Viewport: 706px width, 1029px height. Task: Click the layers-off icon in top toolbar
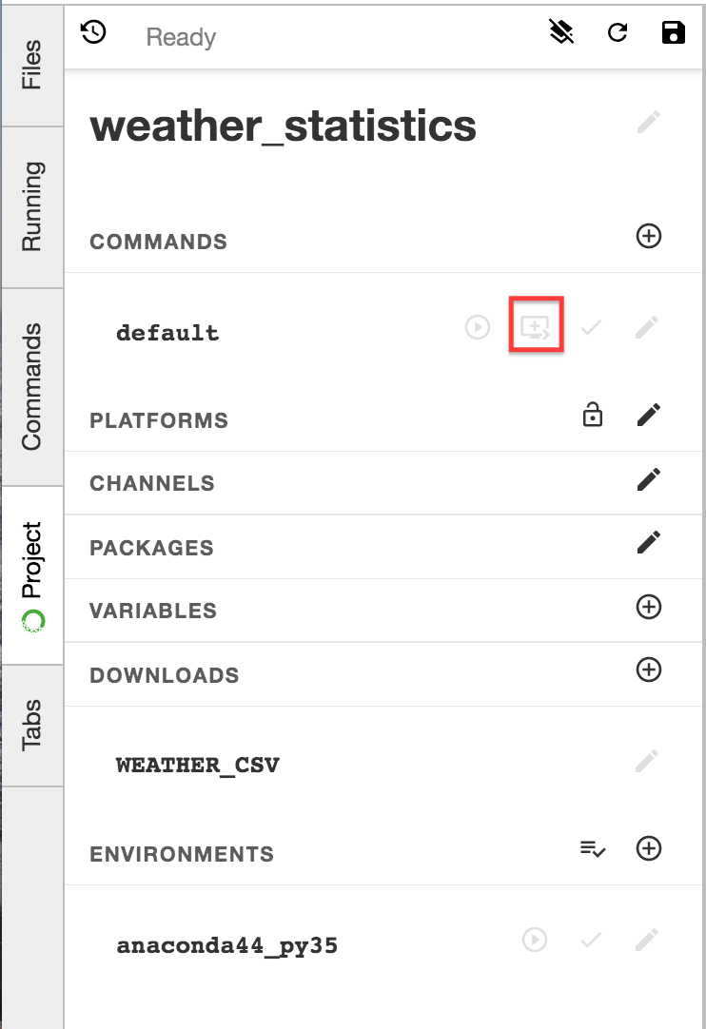tap(562, 33)
